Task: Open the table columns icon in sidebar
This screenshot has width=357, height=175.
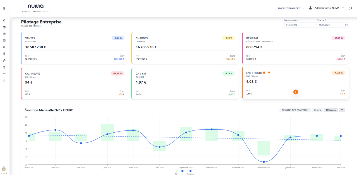Action: pyautogui.click(x=4, y=27)
